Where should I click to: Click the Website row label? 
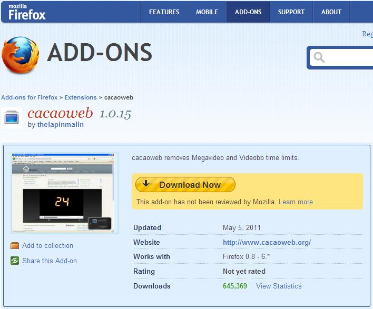(146, 242)
